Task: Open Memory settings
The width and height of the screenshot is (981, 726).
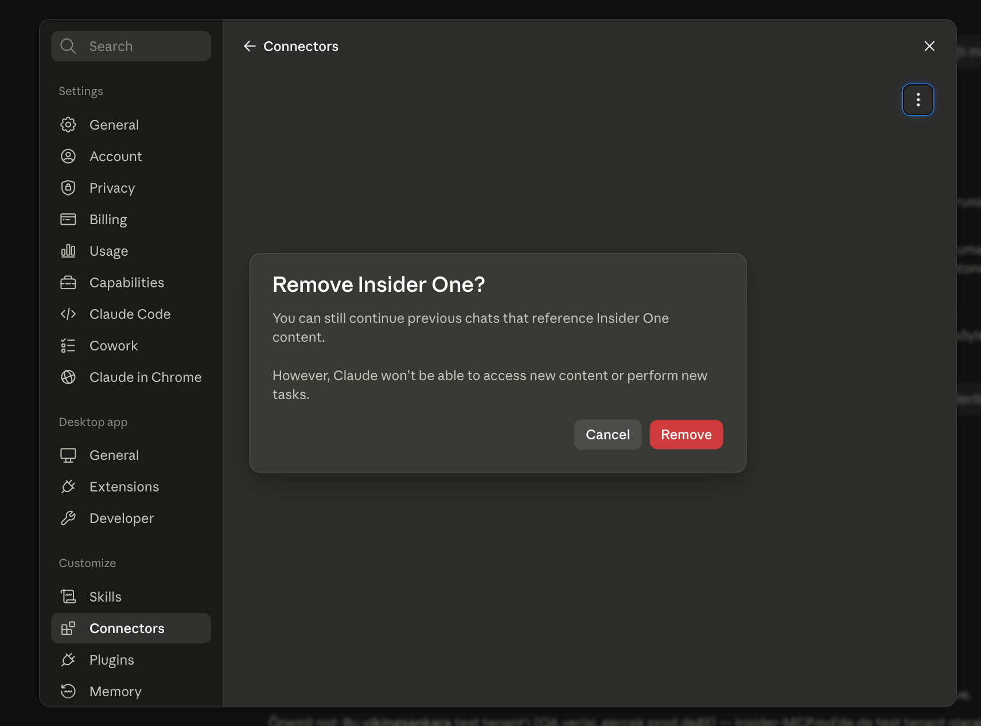Action: pos(131,691)
